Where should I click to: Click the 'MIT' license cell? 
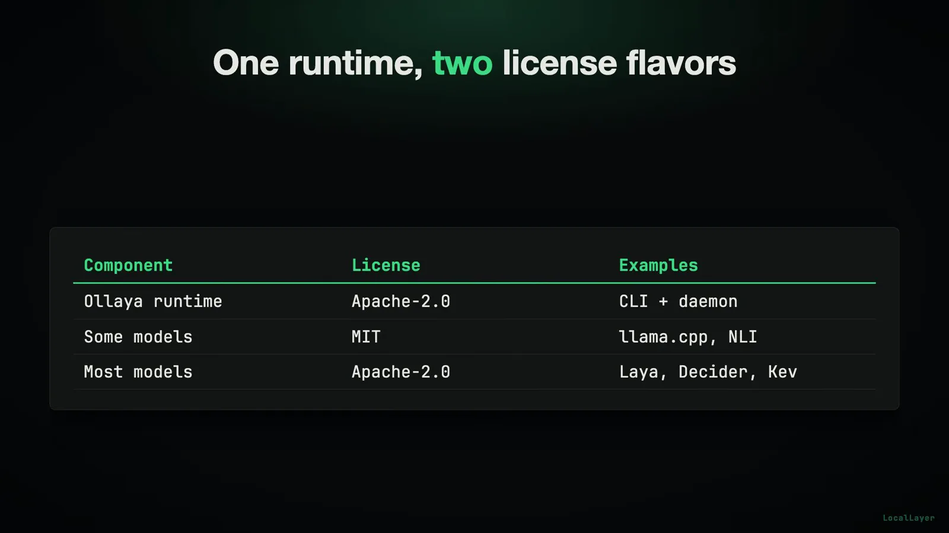coord(366,337)
